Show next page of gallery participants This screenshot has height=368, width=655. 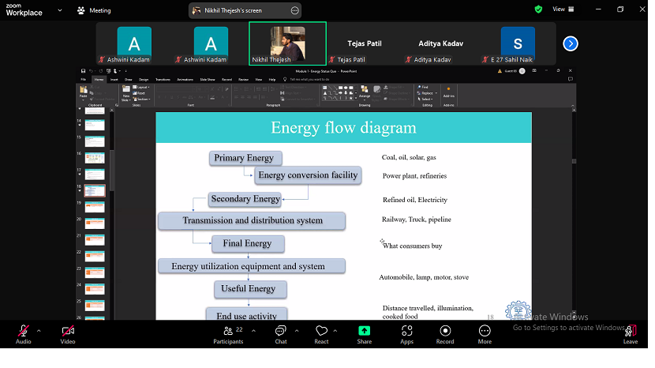(571, 43)
